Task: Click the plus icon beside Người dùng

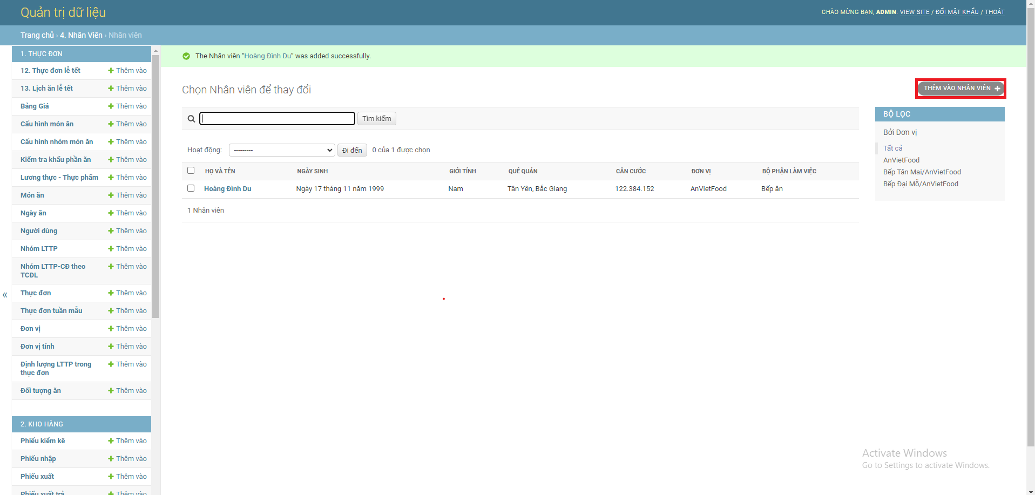Action: [111, 230]
